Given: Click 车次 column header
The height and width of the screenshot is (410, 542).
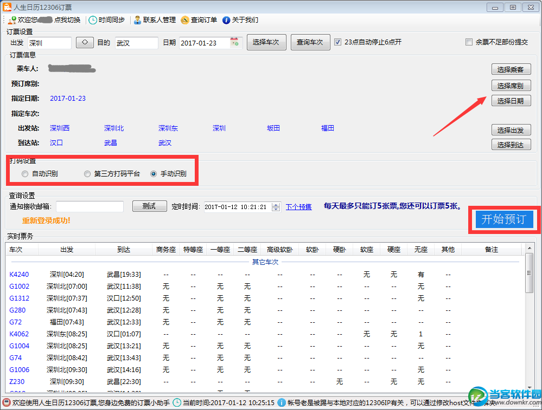Looking at the screenshot, I should (22, 249).
